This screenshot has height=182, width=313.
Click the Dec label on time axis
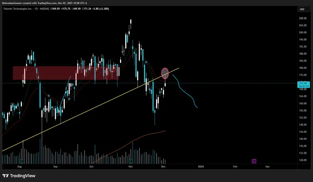point(163,167)
